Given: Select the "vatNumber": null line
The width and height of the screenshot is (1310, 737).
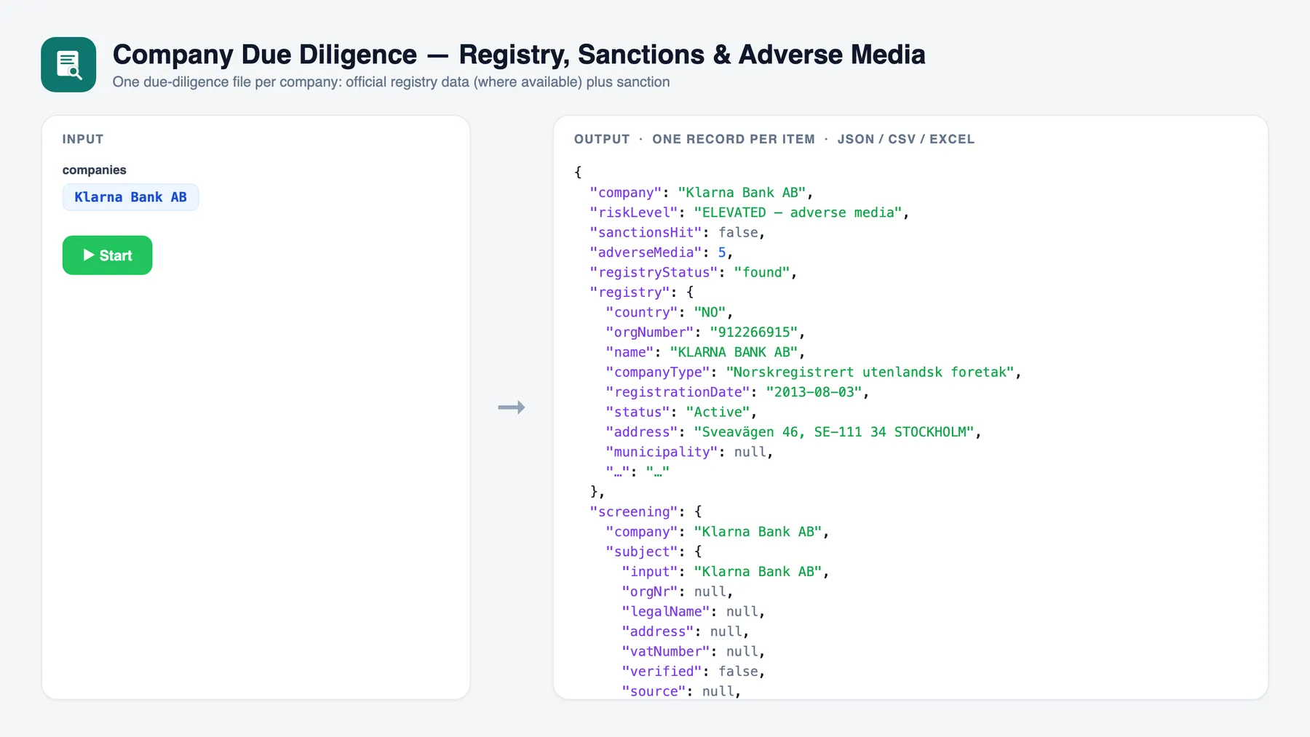Looking at the screenshot, I should [694, 652].
